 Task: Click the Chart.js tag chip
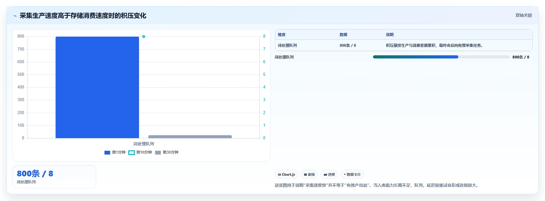tap(286, 174)
